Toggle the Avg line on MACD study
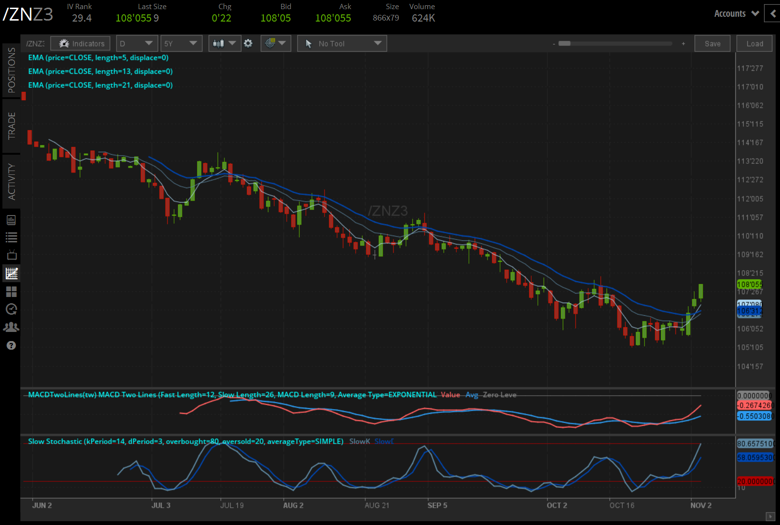The image size is (780, 525). tap(472, 395)
